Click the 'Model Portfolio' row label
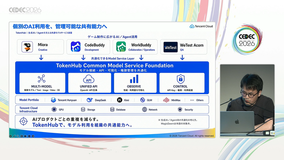This screenshot has width=284, height=160. click(29, 100)
